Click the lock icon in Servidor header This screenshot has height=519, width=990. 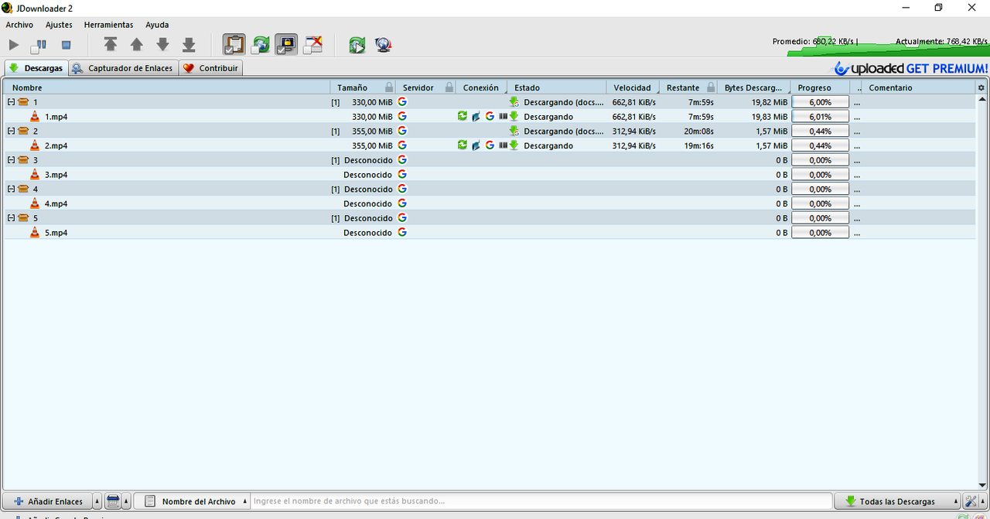click(449, 87)
